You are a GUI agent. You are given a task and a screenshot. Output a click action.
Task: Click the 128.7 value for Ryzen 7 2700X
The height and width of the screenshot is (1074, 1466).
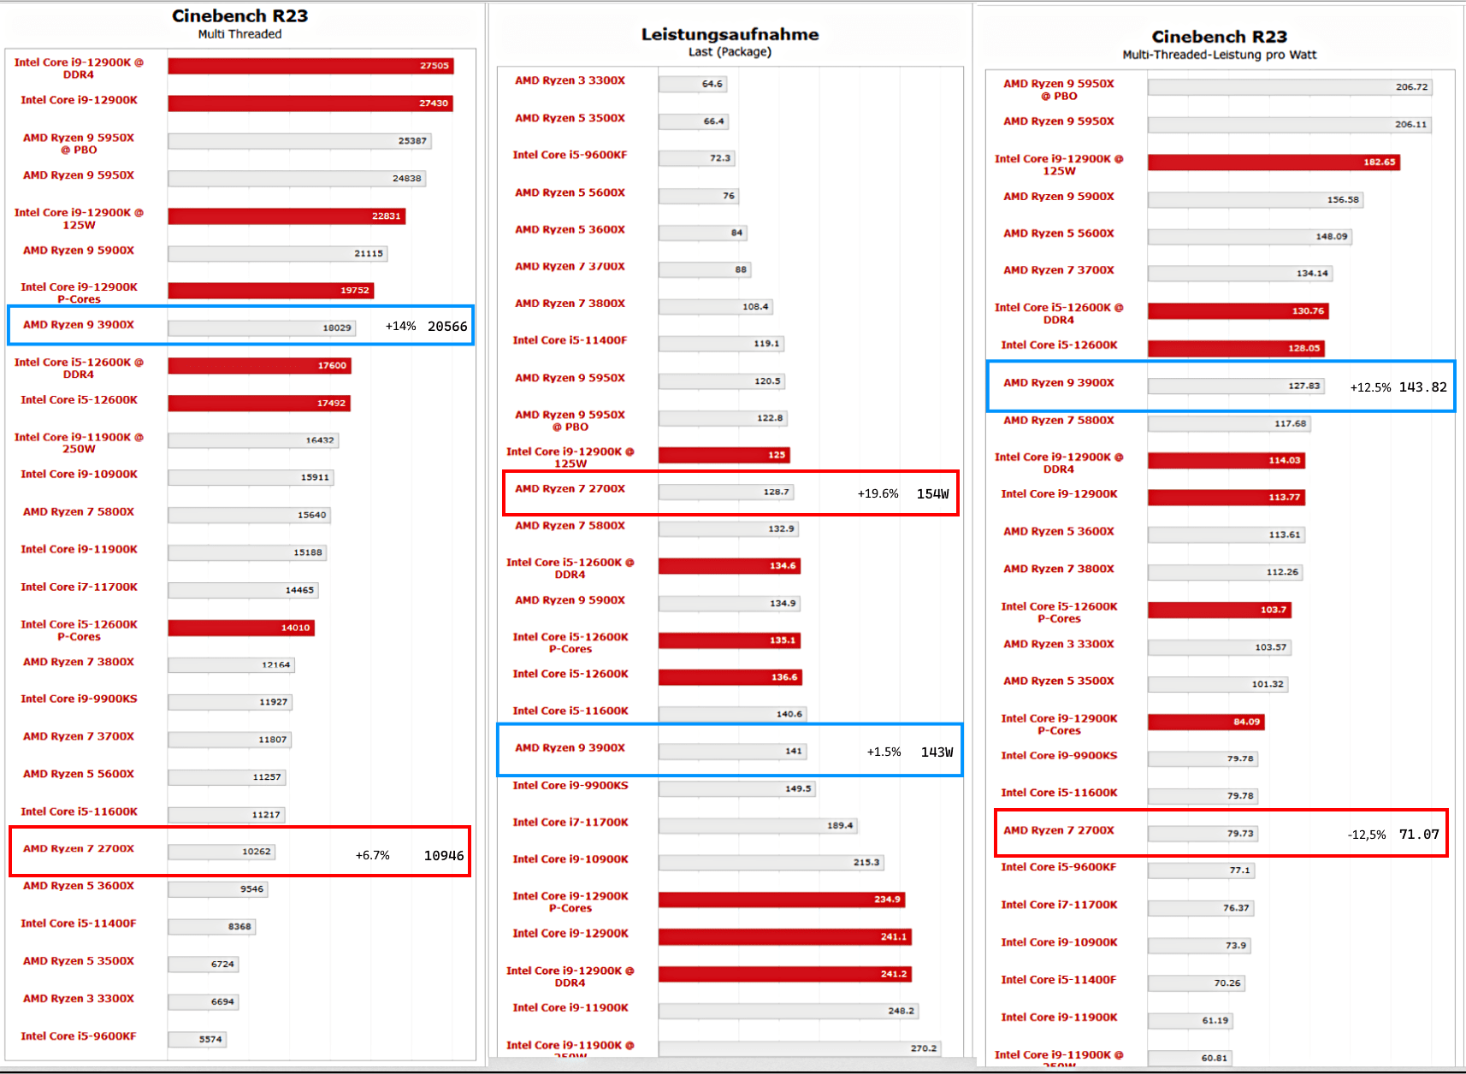click(x=777, y=492)
